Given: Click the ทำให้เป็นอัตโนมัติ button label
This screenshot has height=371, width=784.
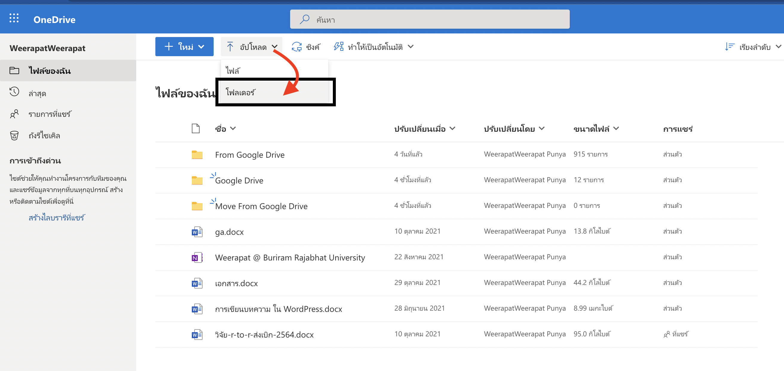Looking at the screenshot, I should pyautogui.click(x=375, y=47).
